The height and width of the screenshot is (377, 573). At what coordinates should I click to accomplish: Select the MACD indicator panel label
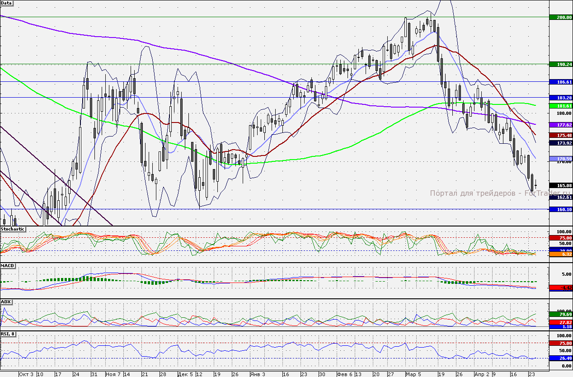coord(8,265)
